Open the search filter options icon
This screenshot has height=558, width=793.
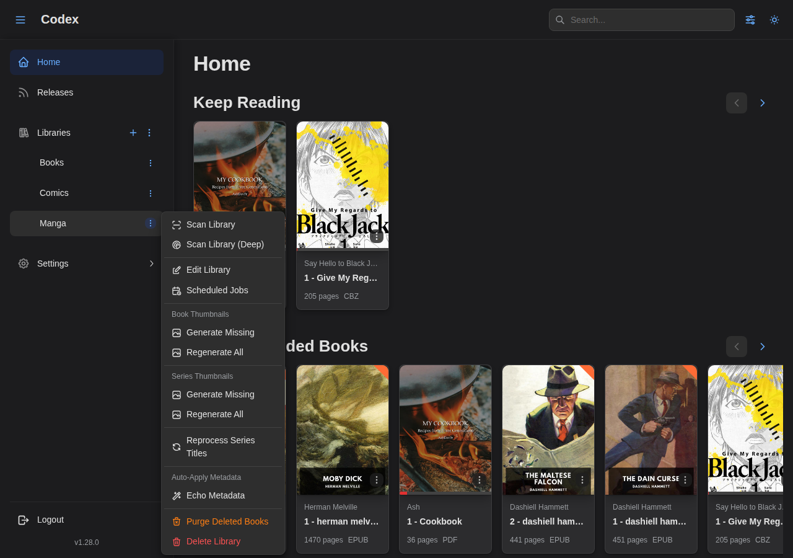tap(750, 20)
